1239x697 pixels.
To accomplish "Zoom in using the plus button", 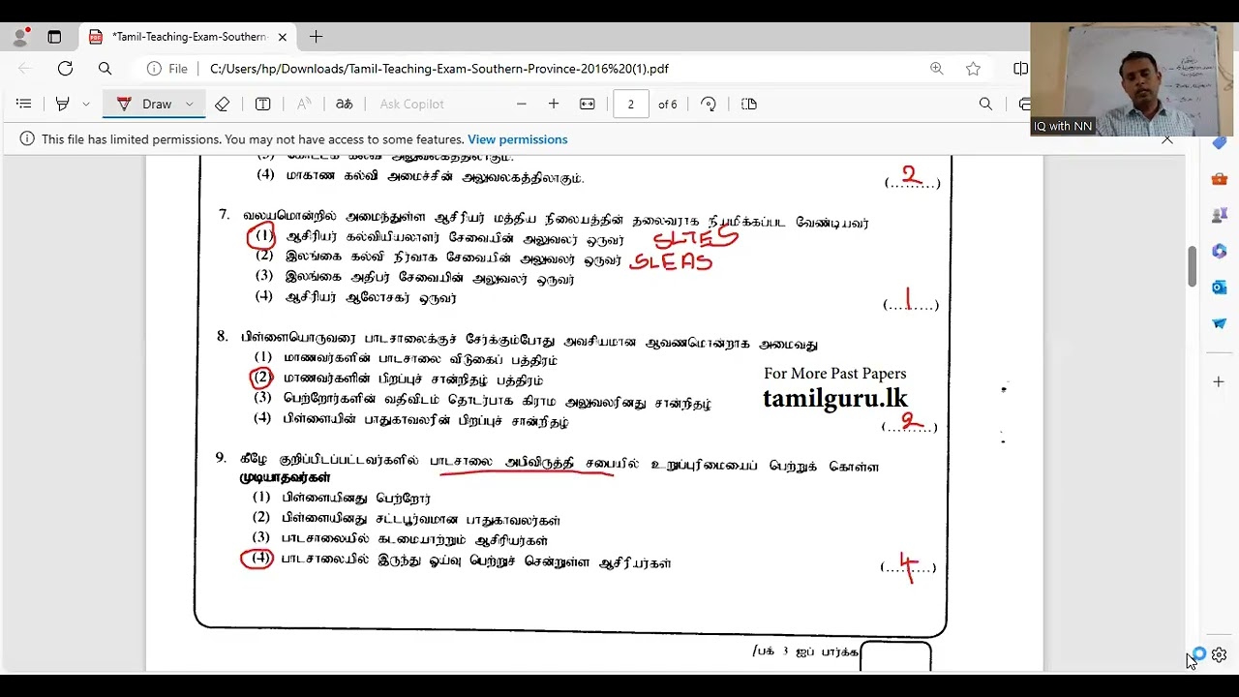I will [x=554, y=104].
